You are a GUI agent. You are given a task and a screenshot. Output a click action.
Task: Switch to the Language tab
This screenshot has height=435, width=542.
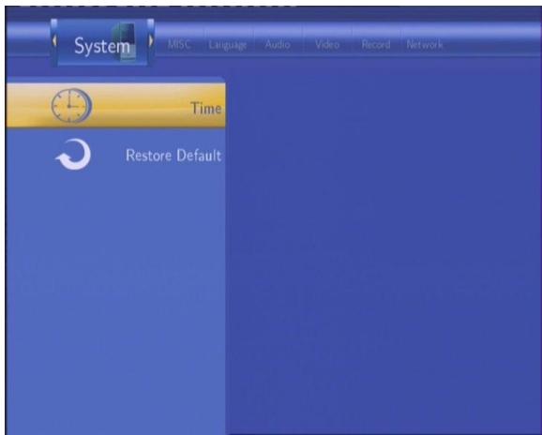pos(228,45)
